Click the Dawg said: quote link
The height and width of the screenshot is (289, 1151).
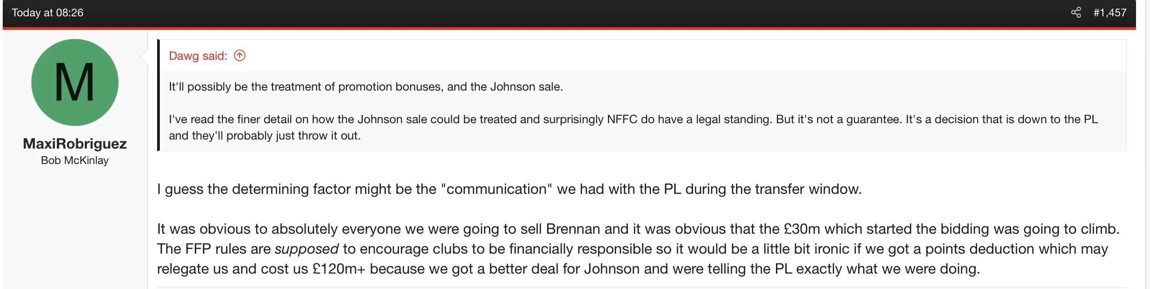coord(198,56)
